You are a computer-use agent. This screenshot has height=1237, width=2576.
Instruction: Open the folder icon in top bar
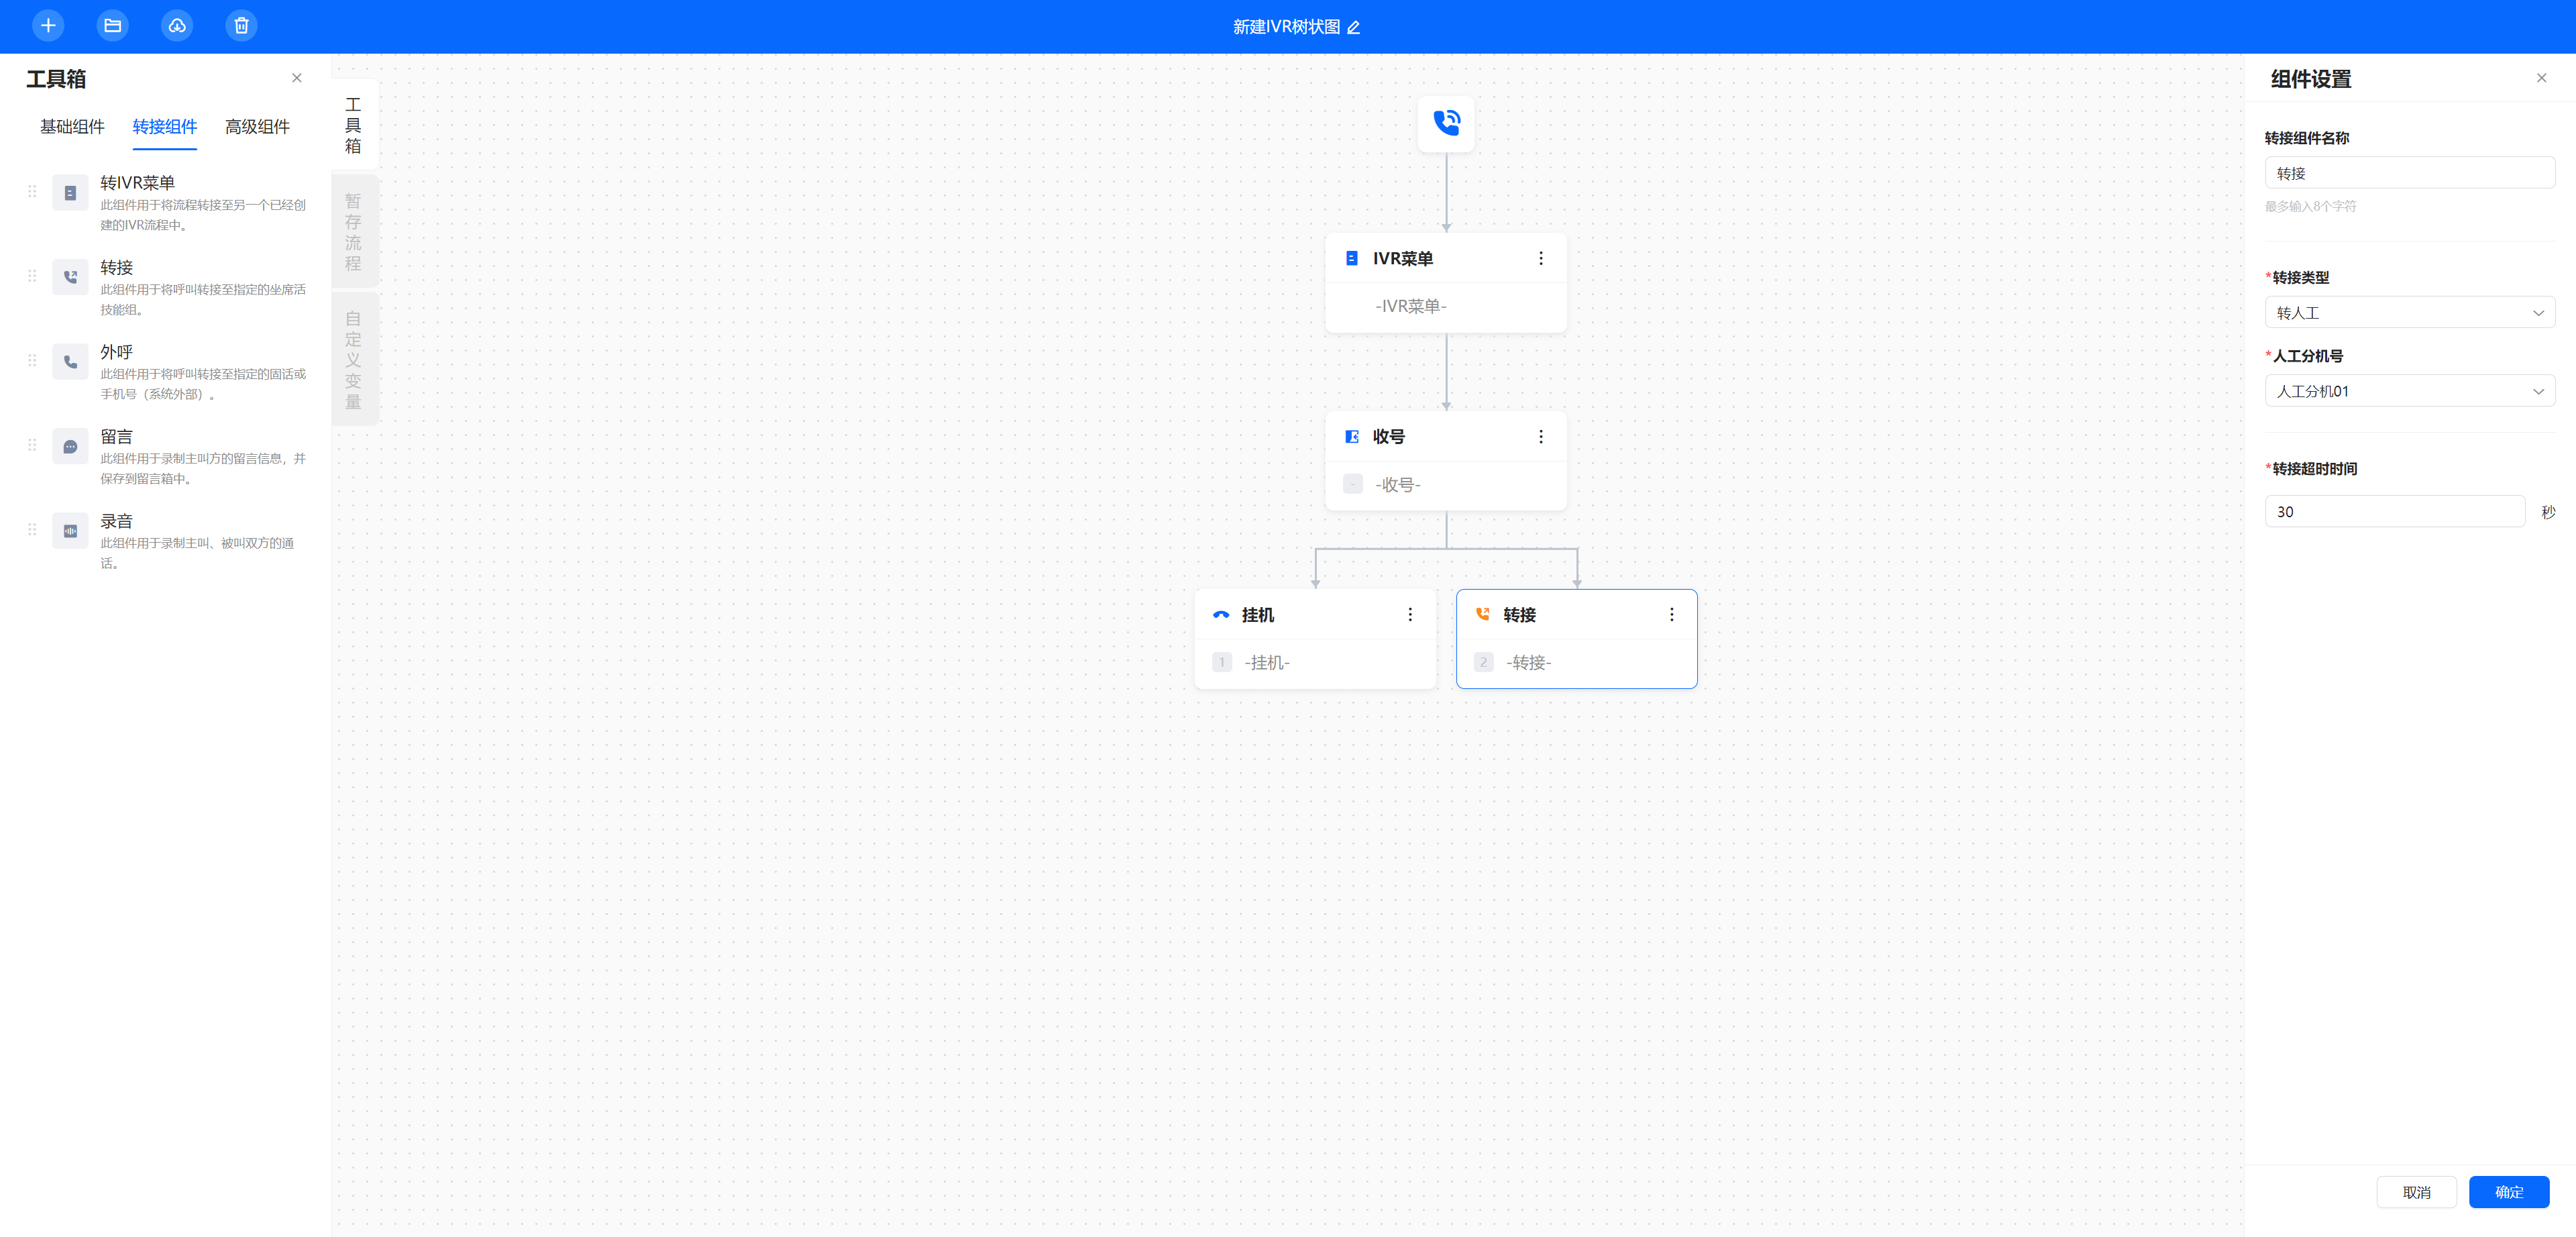pos(113,26)
